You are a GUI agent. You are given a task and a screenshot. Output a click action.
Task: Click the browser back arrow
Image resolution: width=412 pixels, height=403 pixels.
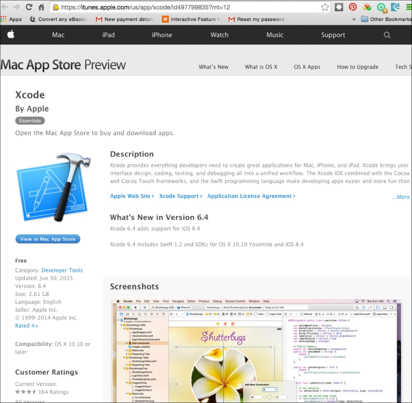coord(5,7)
